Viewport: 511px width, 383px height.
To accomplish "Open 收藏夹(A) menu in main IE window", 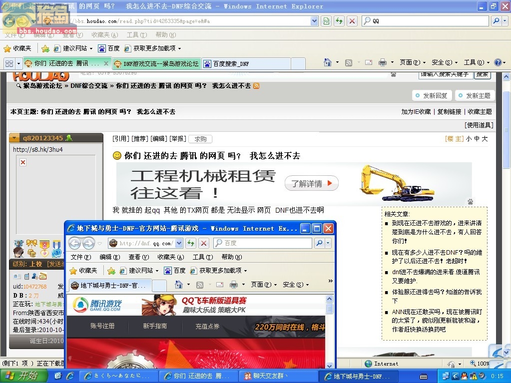I will click(104, 35).
